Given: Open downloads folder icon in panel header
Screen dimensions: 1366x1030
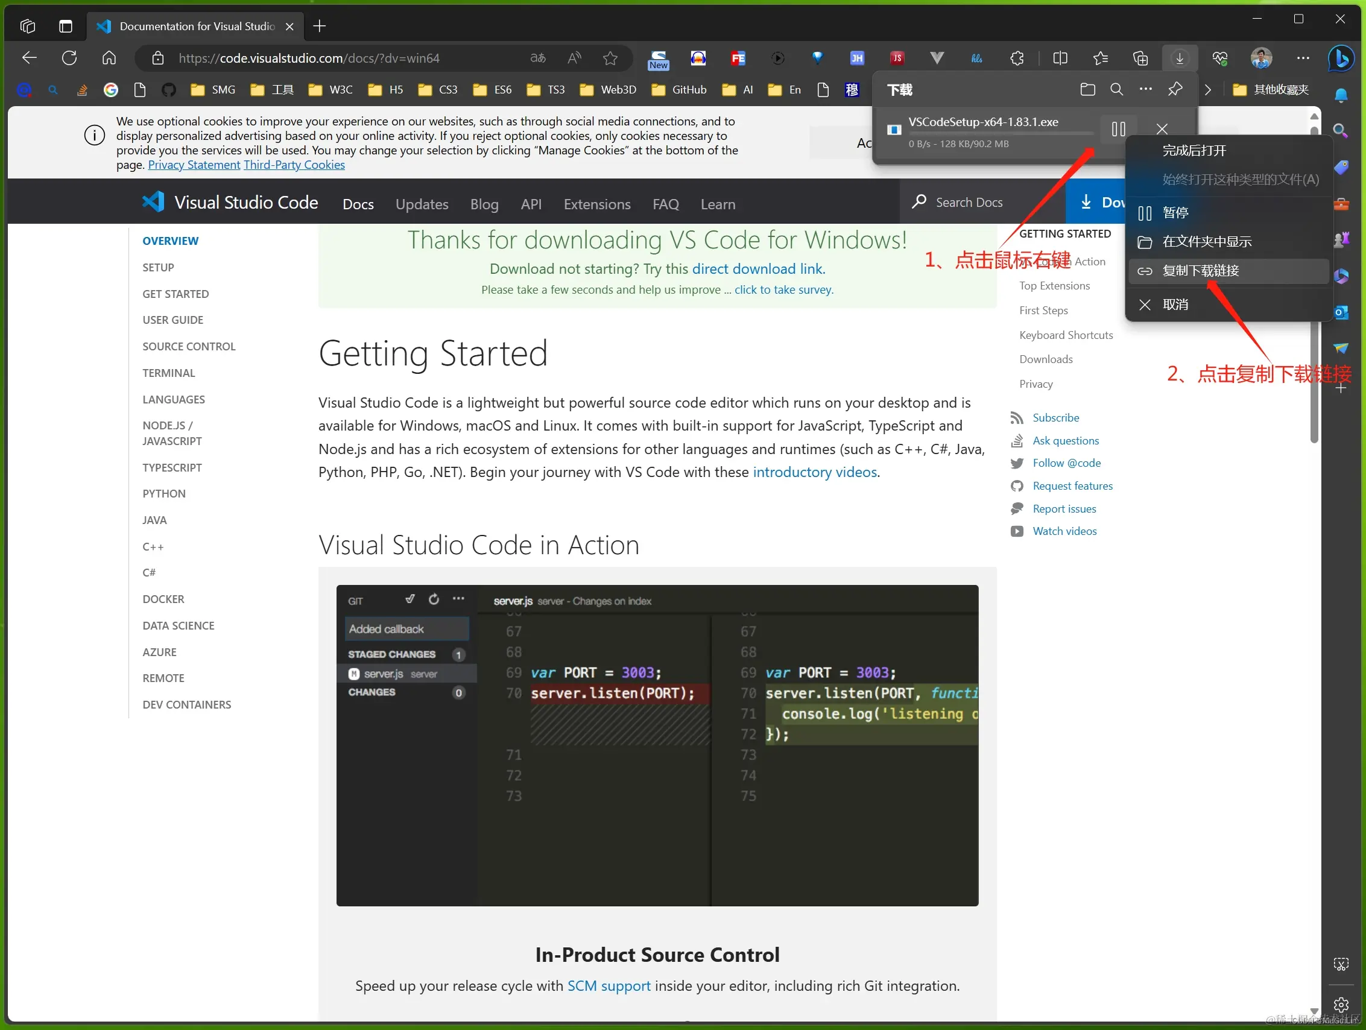Looking at the screenshot, I should point(1087,89).
